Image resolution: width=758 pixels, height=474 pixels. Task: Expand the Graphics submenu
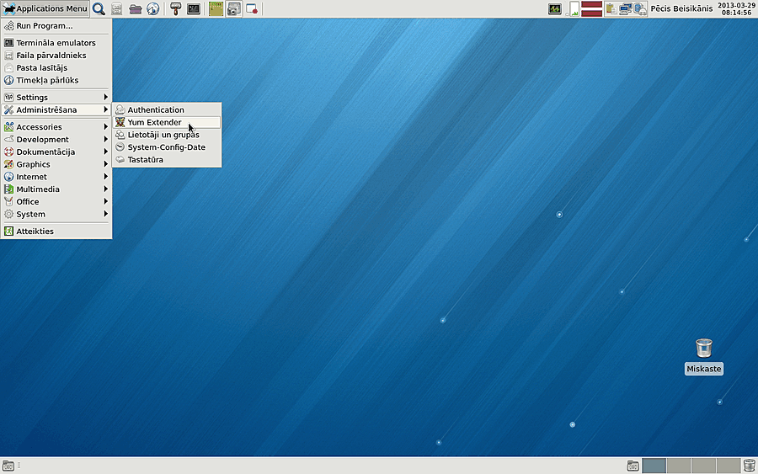[56, 164]
